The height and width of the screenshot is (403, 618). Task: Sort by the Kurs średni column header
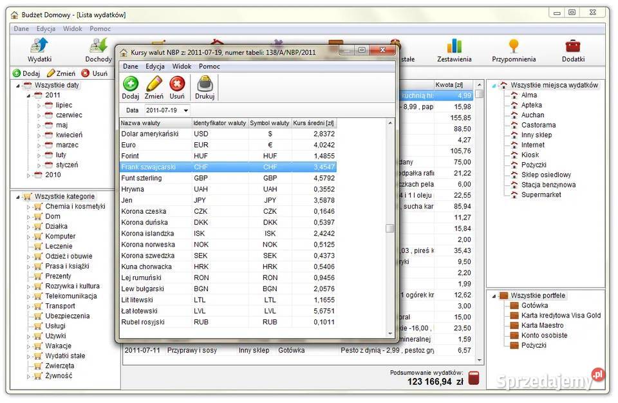coord(314,123)
